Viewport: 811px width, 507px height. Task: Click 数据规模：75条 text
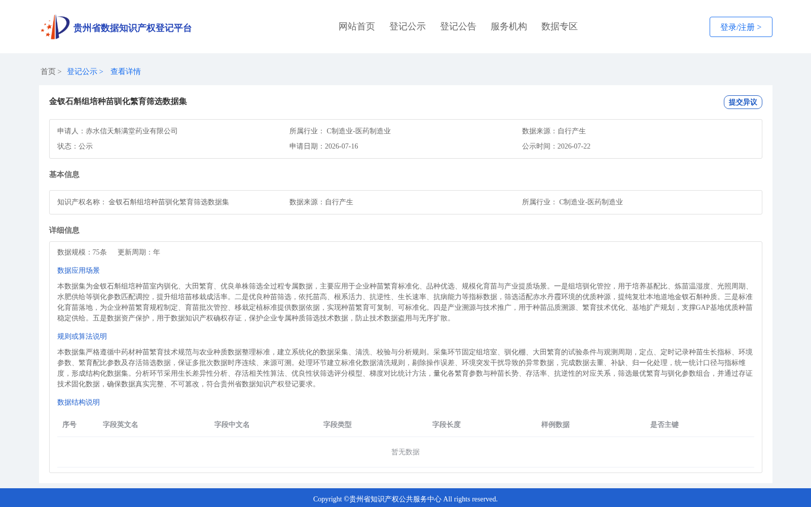[x=82, y=252]
